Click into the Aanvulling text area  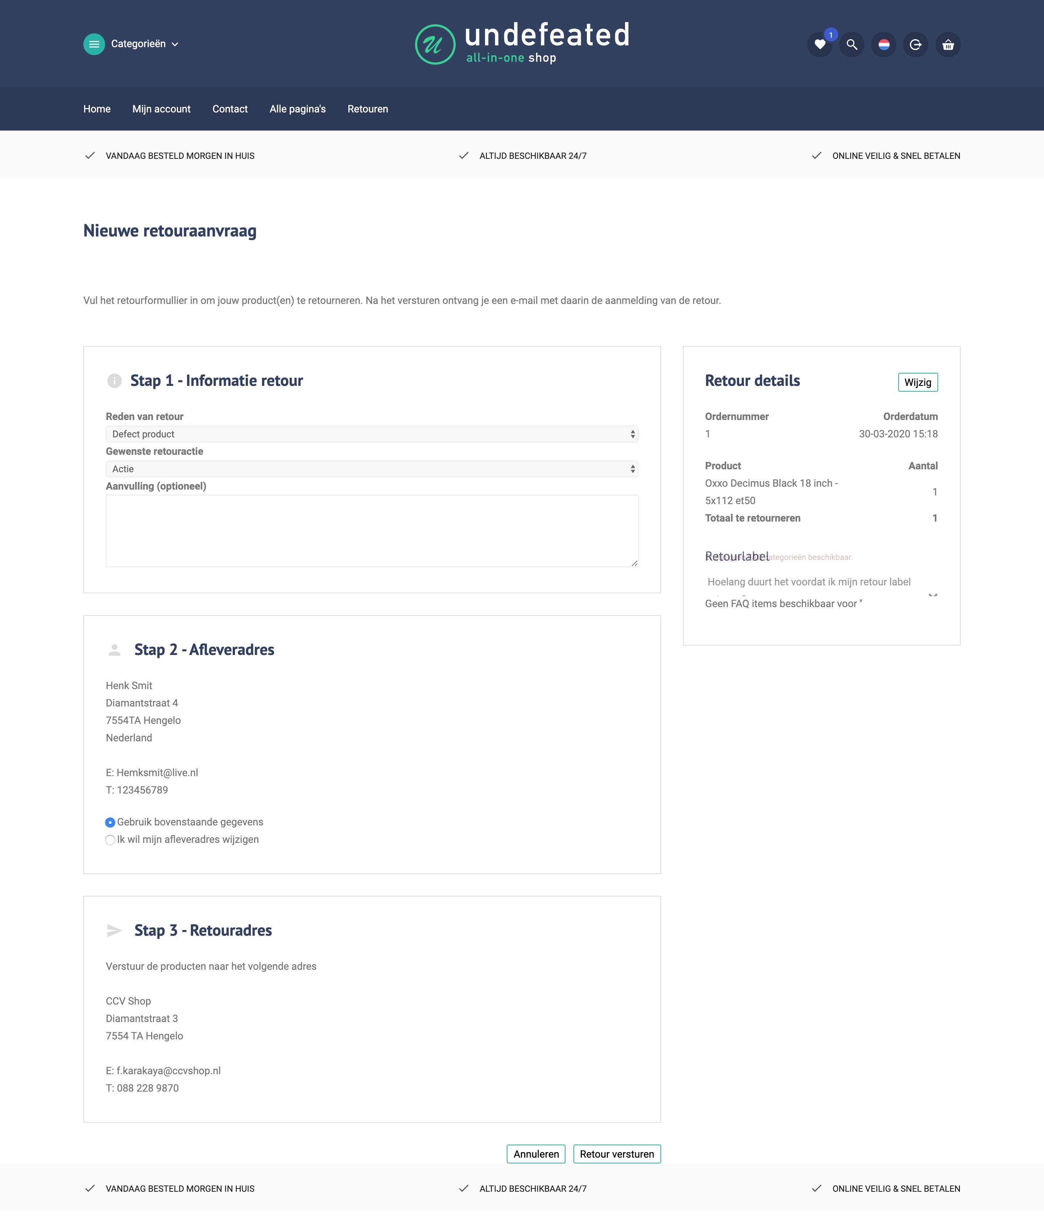pos(372,531)
